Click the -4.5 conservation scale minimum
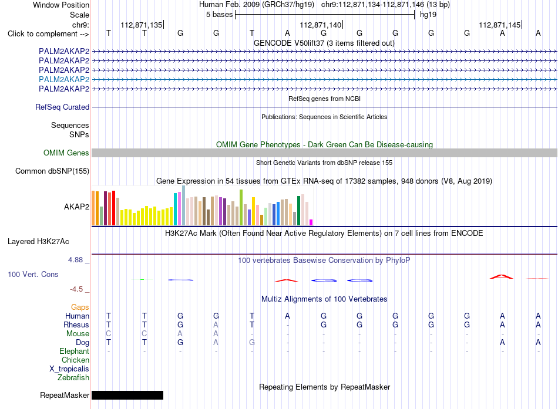558x409 pixels. [76, 289]
